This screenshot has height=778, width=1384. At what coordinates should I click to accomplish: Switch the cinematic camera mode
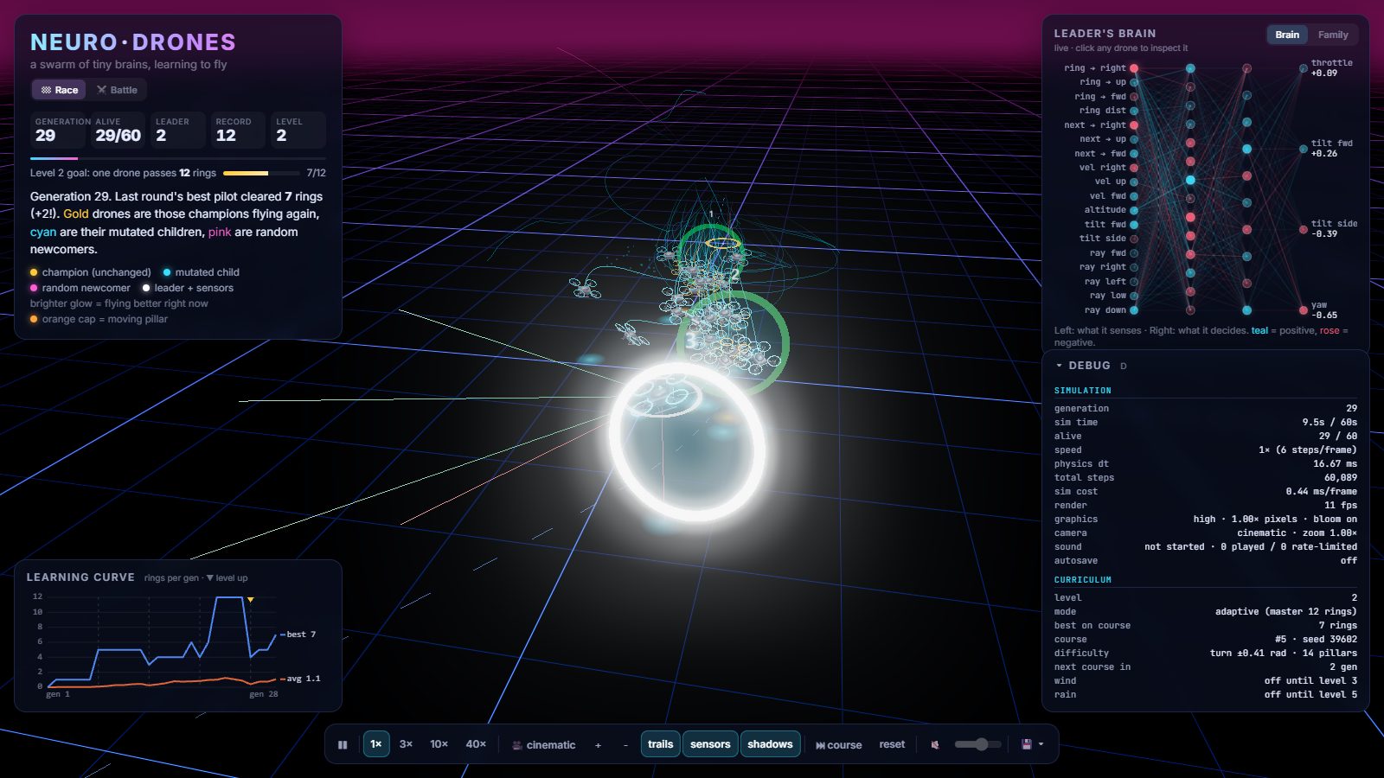tap(544, 745)
